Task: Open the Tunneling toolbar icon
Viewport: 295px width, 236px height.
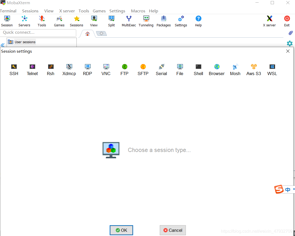Action: [146, 21]
